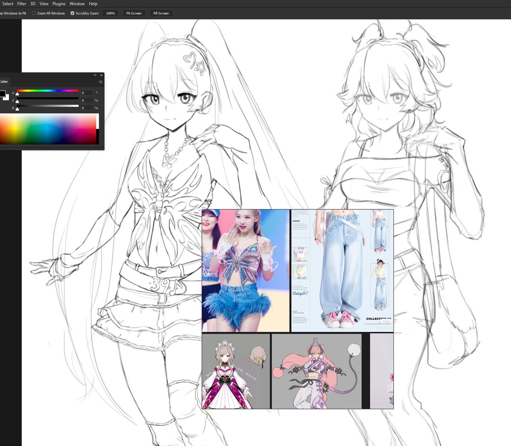The image size is (511, 446).
Task: Click the white background color swatch
Action: 7,98
